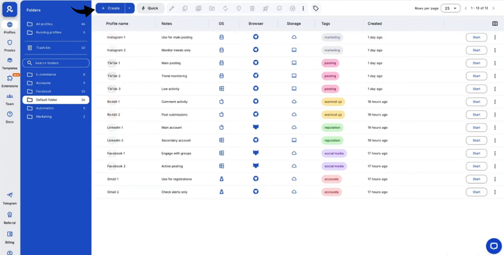Click the rocket launch toolbar icon
The height and width of the screenshot is (255, 504).
(x=265, y=8)
